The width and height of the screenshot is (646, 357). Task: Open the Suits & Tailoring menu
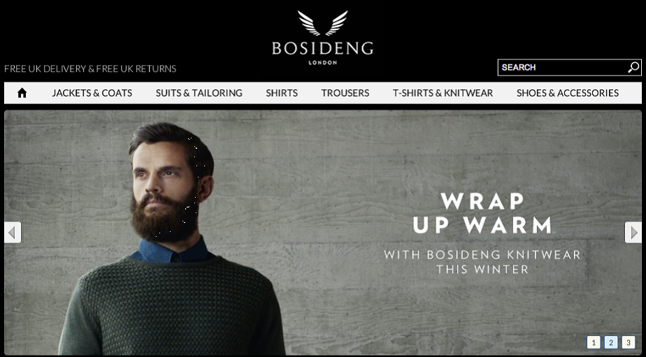pos(199,93)
